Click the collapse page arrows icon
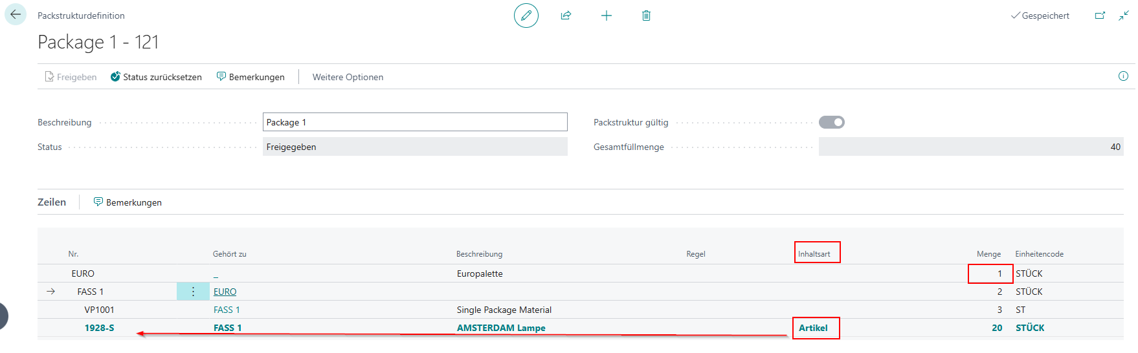This screenshot has height=353, width=1138. (1124, 16)
